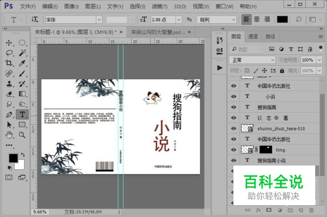Hide the 以 志 ◎ 著 layer
327x217 pixels.
click(233, 118)
